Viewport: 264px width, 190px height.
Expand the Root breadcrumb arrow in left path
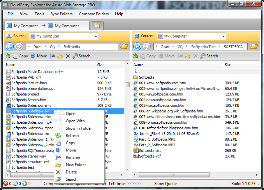point(29,46)
